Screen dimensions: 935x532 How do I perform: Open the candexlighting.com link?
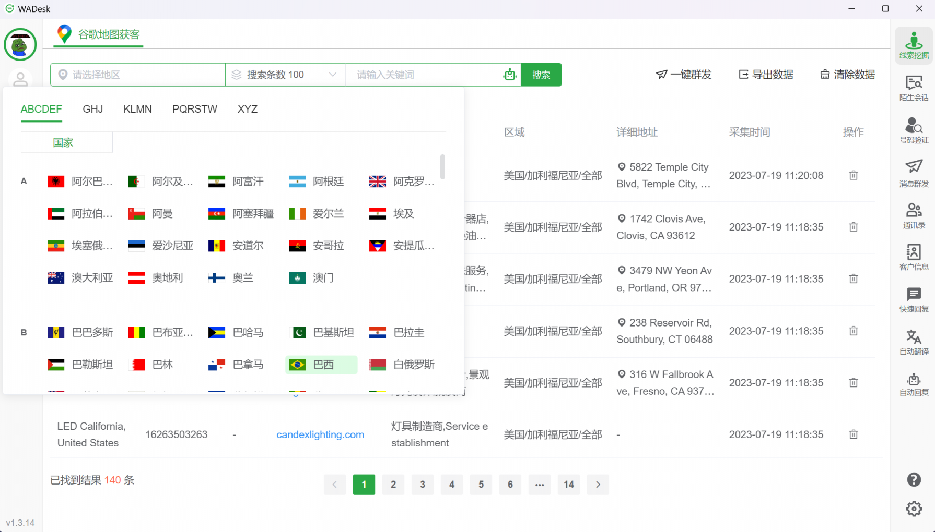[320, 434]
